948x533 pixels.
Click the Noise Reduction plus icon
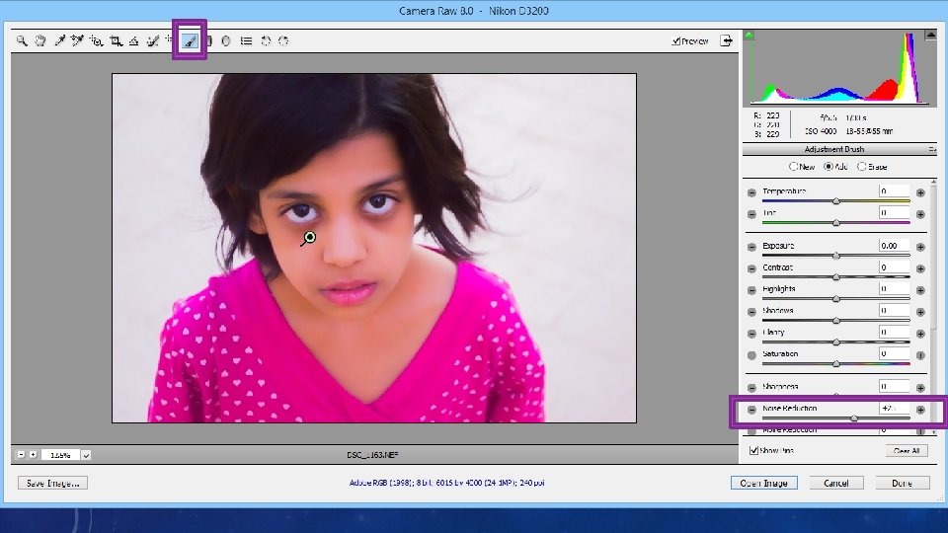click(920, 410)
